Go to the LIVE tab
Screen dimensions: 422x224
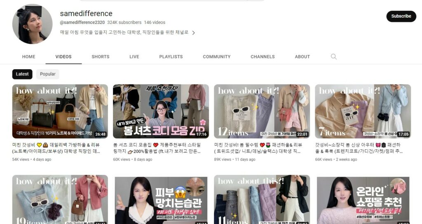134,57
